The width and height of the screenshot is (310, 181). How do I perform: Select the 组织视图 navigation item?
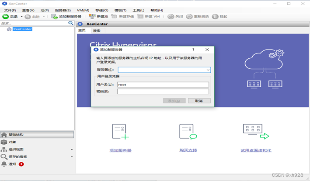pyautogui.click(x=37, y=149)
